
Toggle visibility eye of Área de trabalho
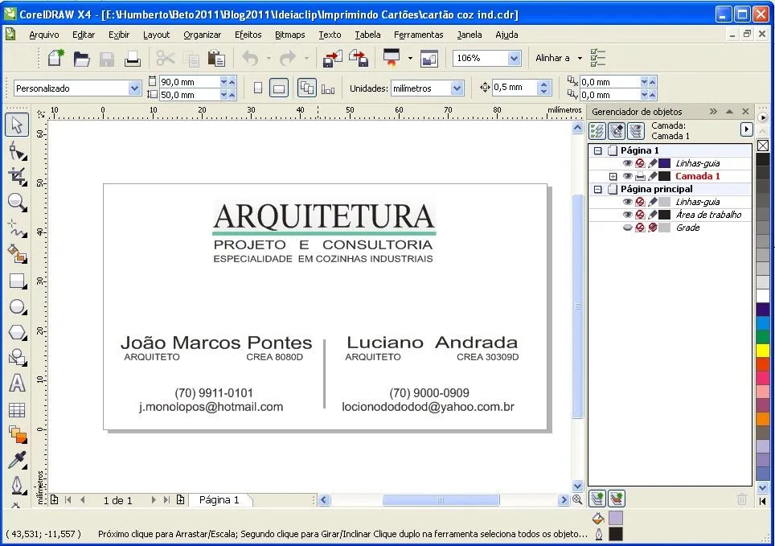(628, 215)
